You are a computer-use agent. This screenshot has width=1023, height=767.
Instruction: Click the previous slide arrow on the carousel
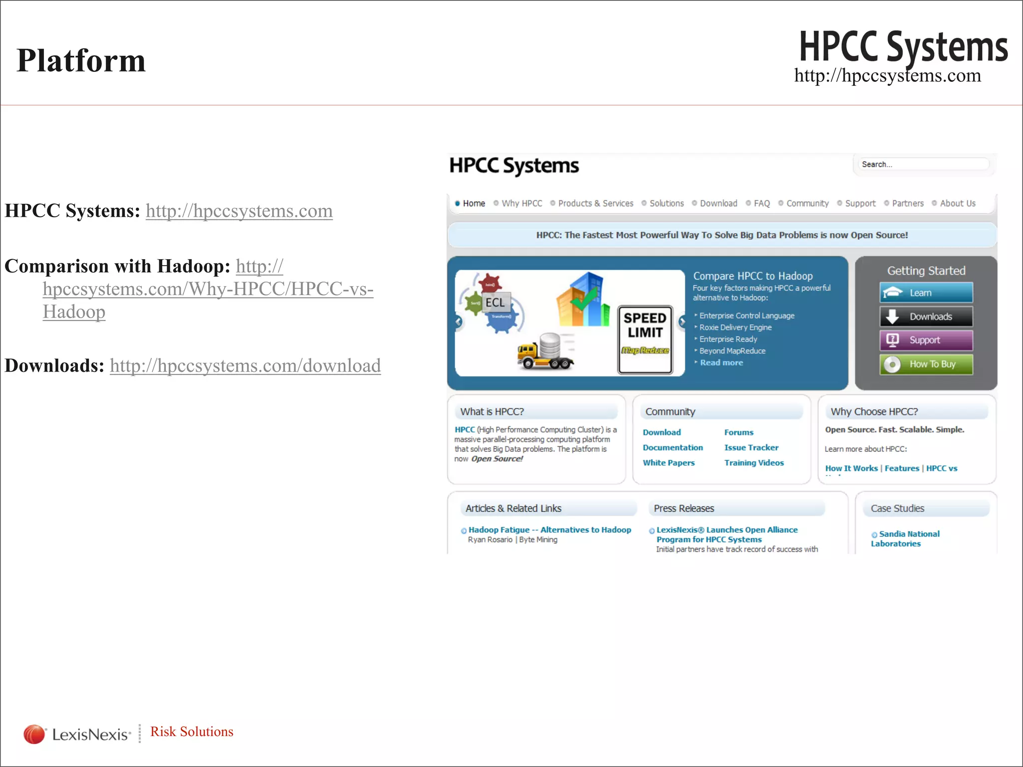tap(459, 322)
